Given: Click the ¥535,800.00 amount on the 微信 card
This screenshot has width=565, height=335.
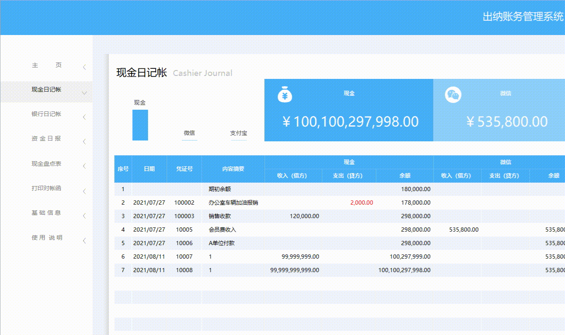Looking at the screenshot, I should [x=506, y=122].
